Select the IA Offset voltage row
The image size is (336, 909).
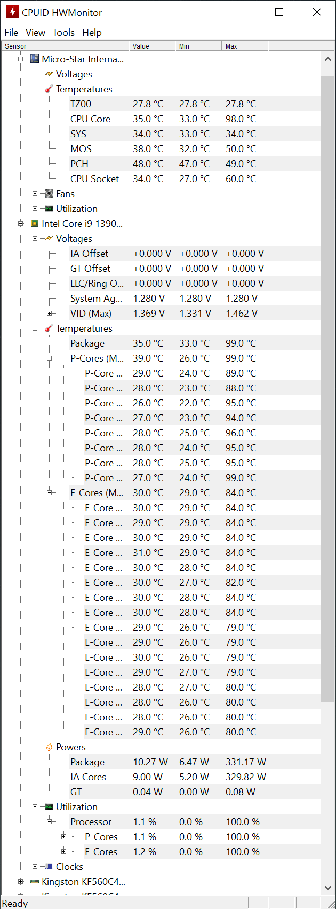pos(195,254)
